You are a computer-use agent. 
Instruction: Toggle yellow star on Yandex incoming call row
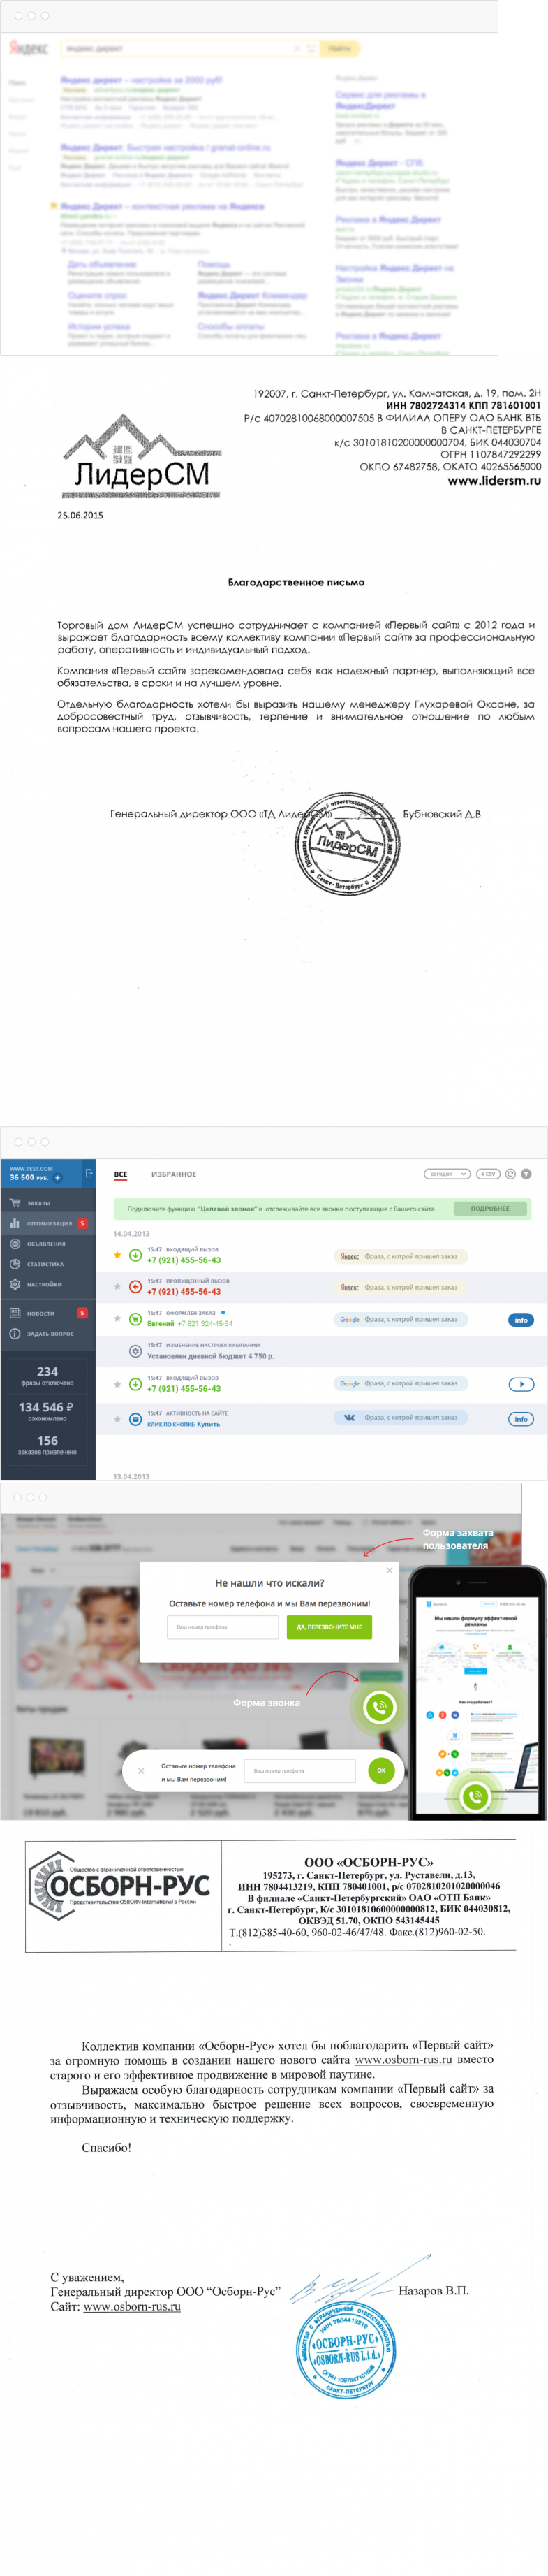point(117,1254)
